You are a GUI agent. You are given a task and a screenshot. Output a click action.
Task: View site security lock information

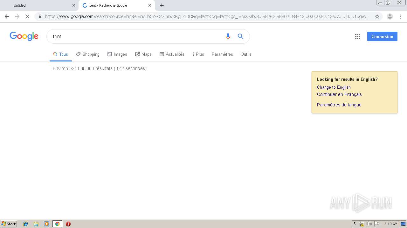click(x=40, y=16)
